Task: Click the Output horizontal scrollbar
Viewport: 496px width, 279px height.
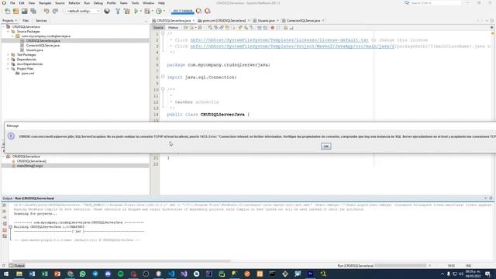Action: pos(121,261)
